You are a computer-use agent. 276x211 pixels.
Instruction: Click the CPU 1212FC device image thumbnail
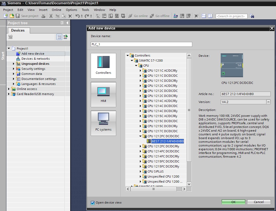[232, 65]
